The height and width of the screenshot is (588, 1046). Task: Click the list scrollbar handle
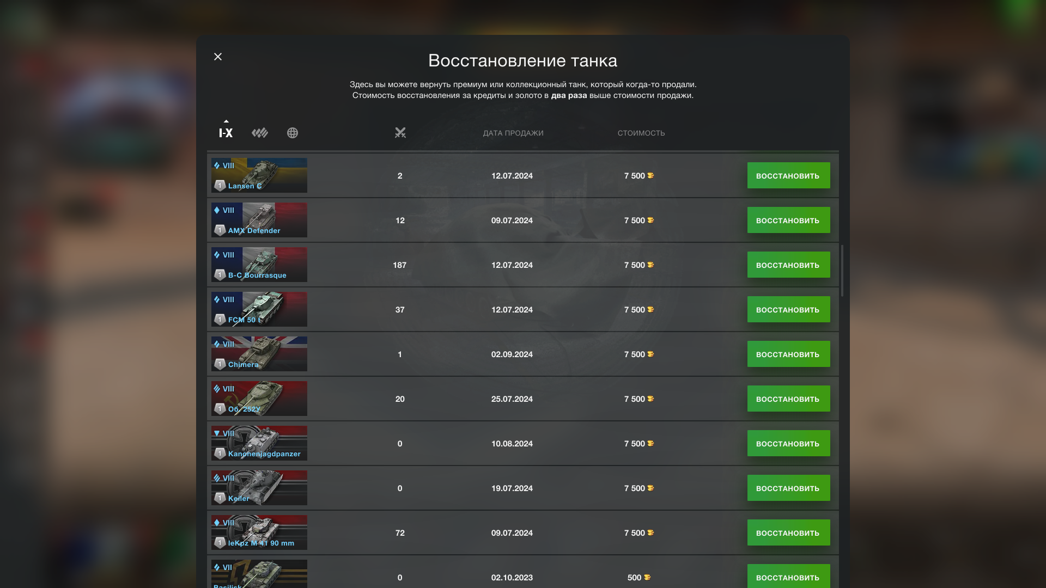[x=842, y=271]
